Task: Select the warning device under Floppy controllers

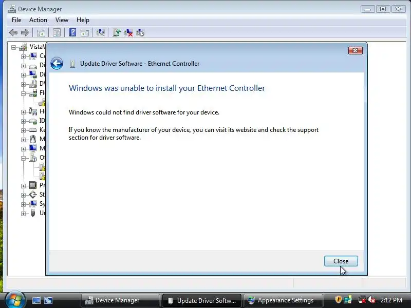Action: (42, 102)
